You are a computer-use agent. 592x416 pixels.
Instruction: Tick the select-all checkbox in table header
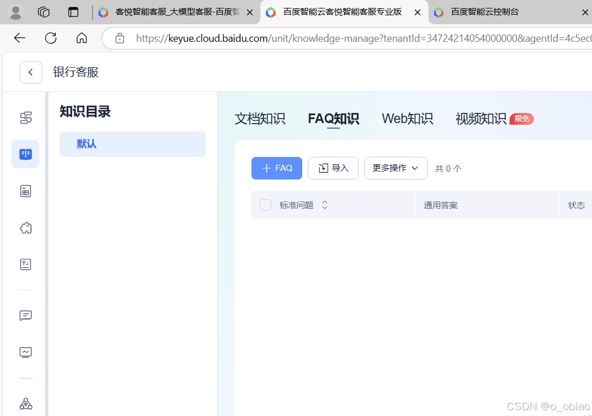[x=266, y=205]
